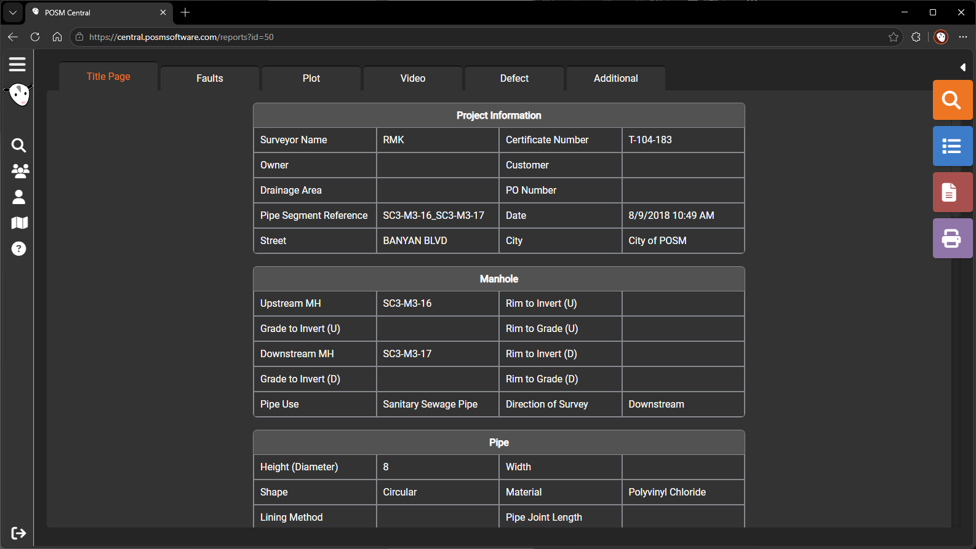Click downstream manhole value SC3-M3-17
The width and height of the screenshot is (976, 549).
(x=407, y=354)
